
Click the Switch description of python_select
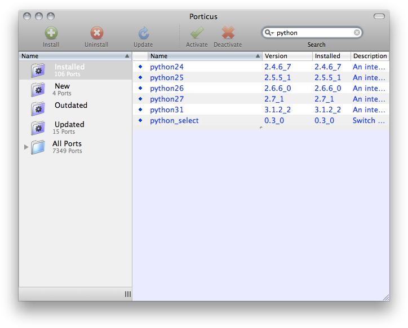(369, 121)
